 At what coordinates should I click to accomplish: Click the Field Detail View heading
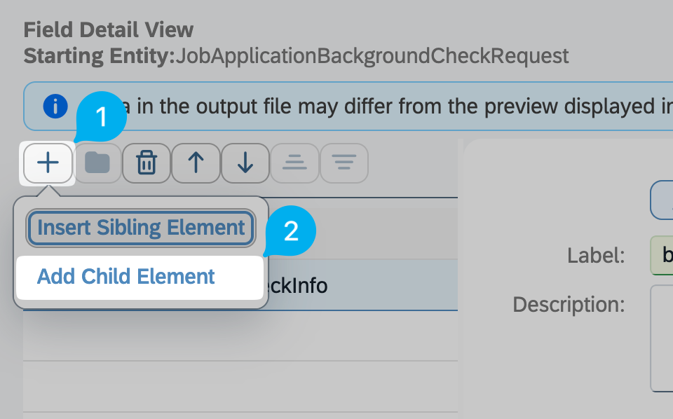coord(109,30)
